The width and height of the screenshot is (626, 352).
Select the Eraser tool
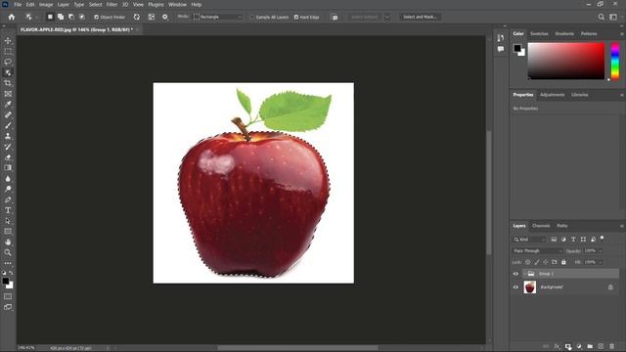tap(8, 157)
